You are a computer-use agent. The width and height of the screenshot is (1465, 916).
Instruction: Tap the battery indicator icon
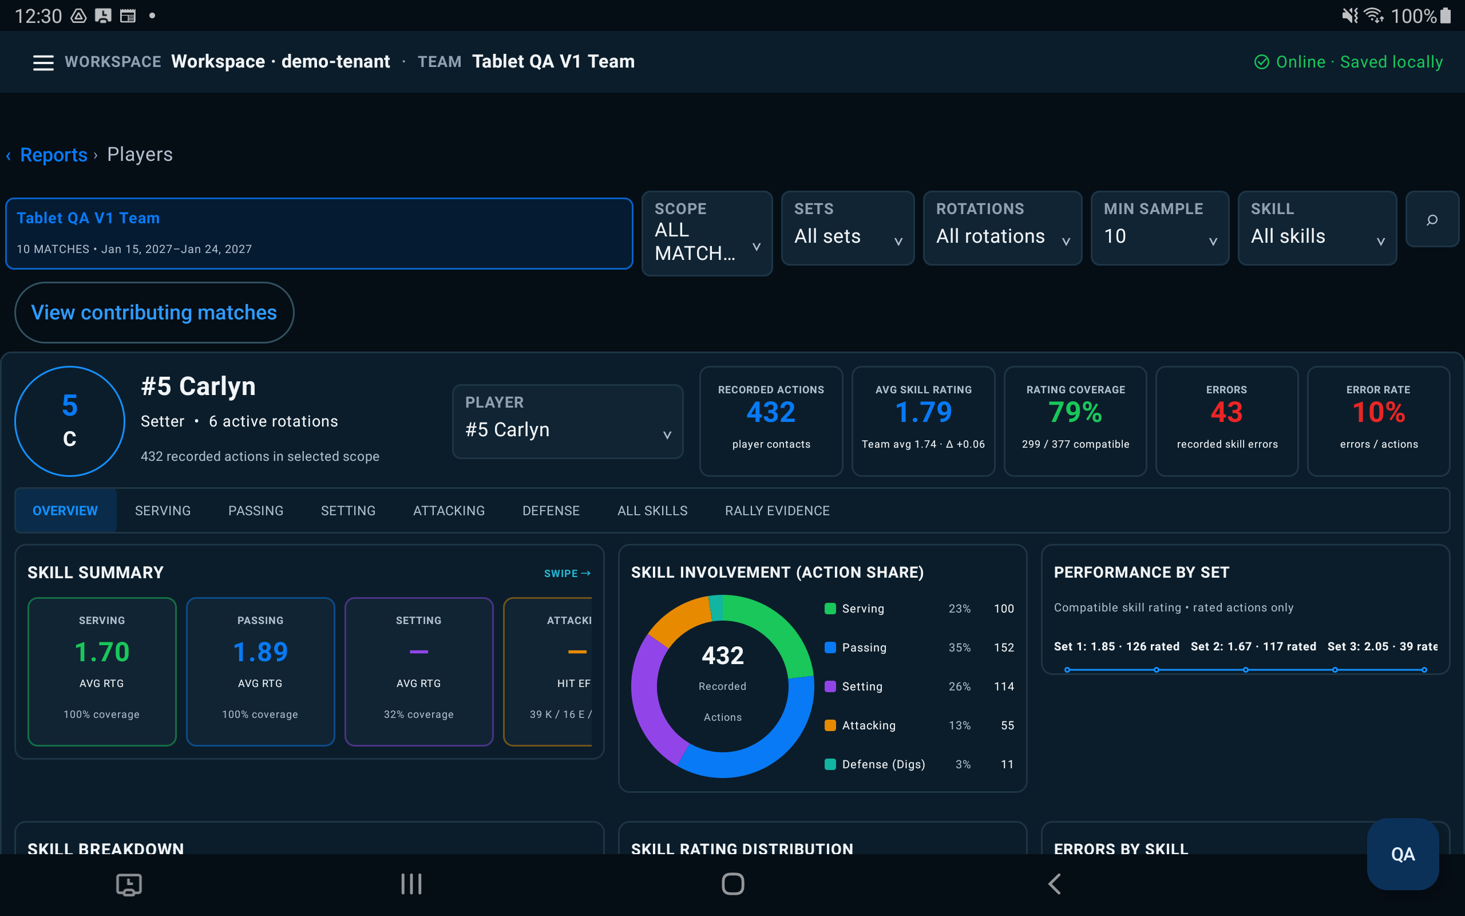click(x=1446, y=15)
